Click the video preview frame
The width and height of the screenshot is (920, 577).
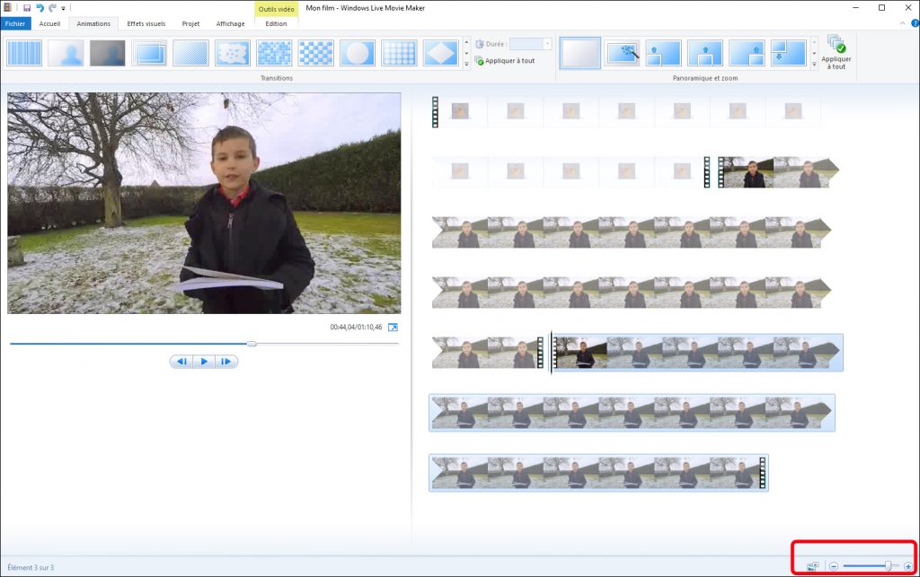click(204, 203)
